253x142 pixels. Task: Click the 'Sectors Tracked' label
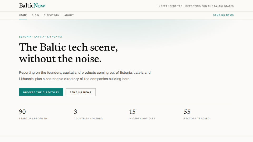(197, 119)
